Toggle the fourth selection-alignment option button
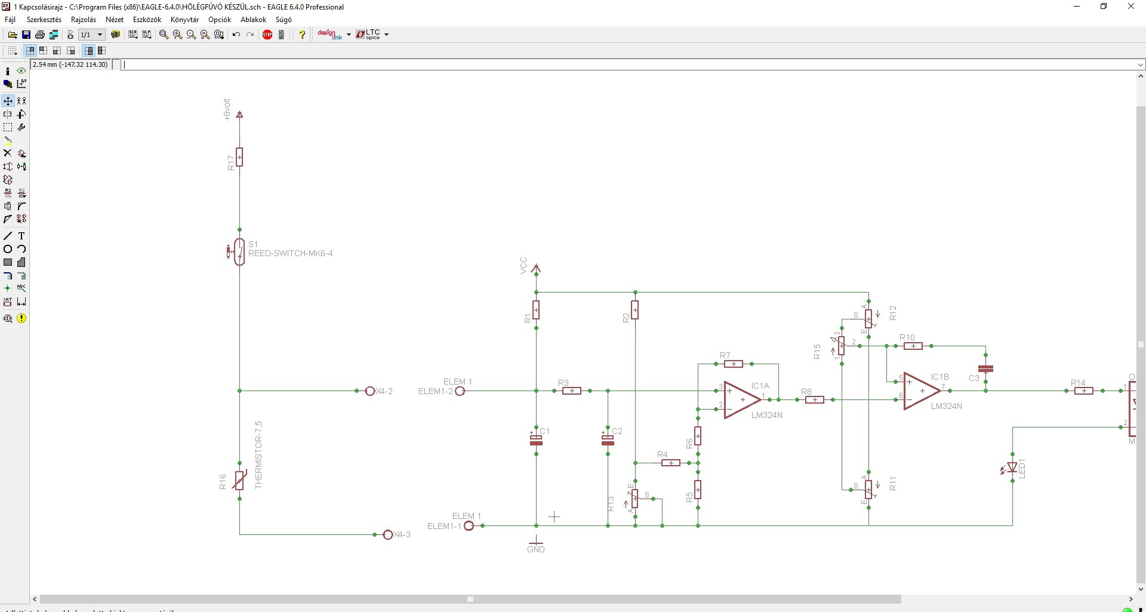 point(71,51)
